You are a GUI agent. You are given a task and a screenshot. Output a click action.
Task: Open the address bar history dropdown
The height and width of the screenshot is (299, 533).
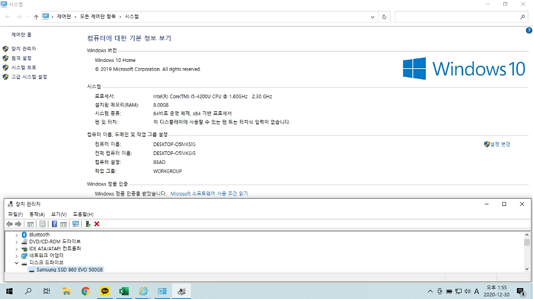pyautogui.click(x=373, y=17)
